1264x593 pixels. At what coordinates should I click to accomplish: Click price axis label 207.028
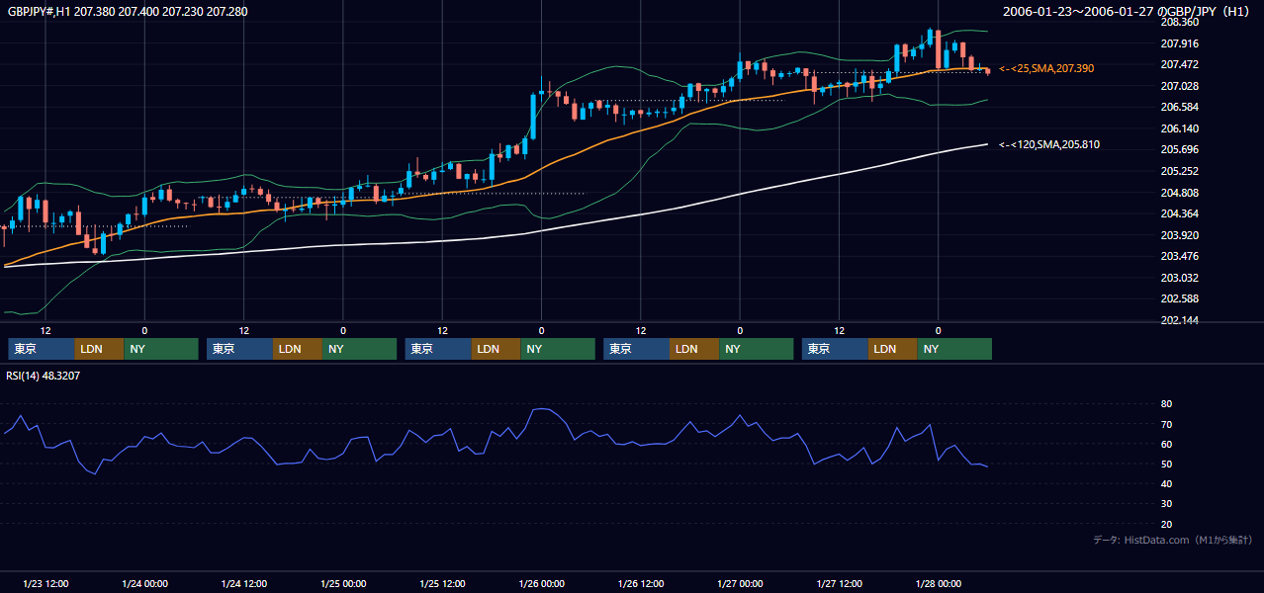1179,86
